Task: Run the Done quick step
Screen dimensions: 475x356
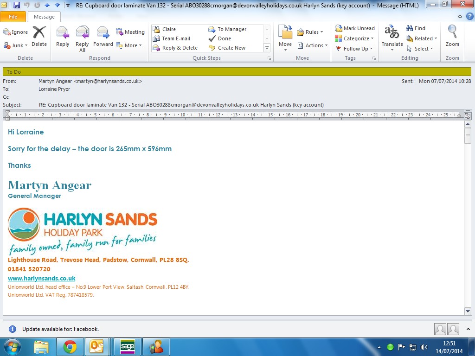Action: 224,38
